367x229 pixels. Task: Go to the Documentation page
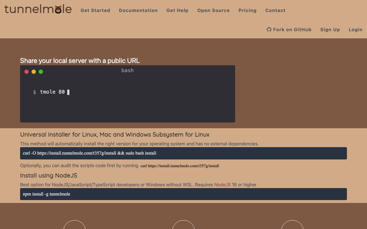point(138,10)
